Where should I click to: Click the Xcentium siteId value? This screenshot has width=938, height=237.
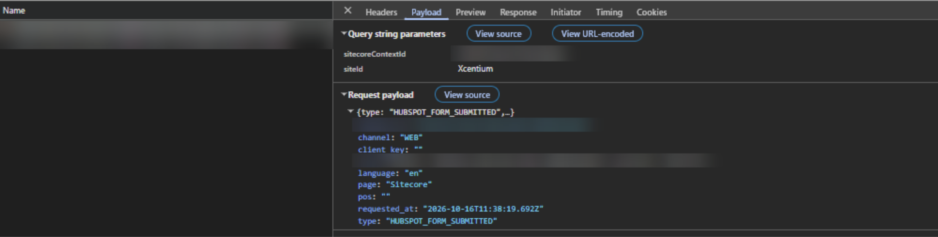point(475,69)
